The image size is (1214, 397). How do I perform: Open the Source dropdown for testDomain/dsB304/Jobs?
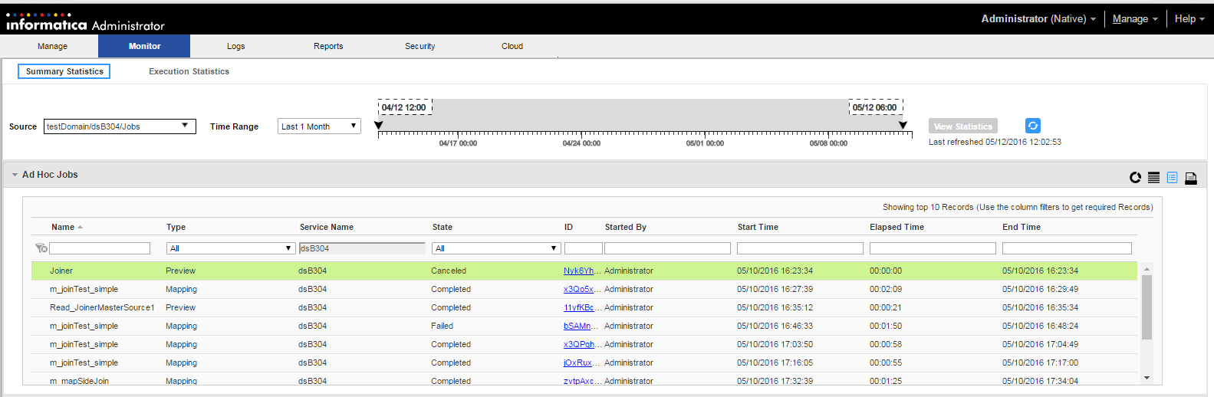click(185, 126)
